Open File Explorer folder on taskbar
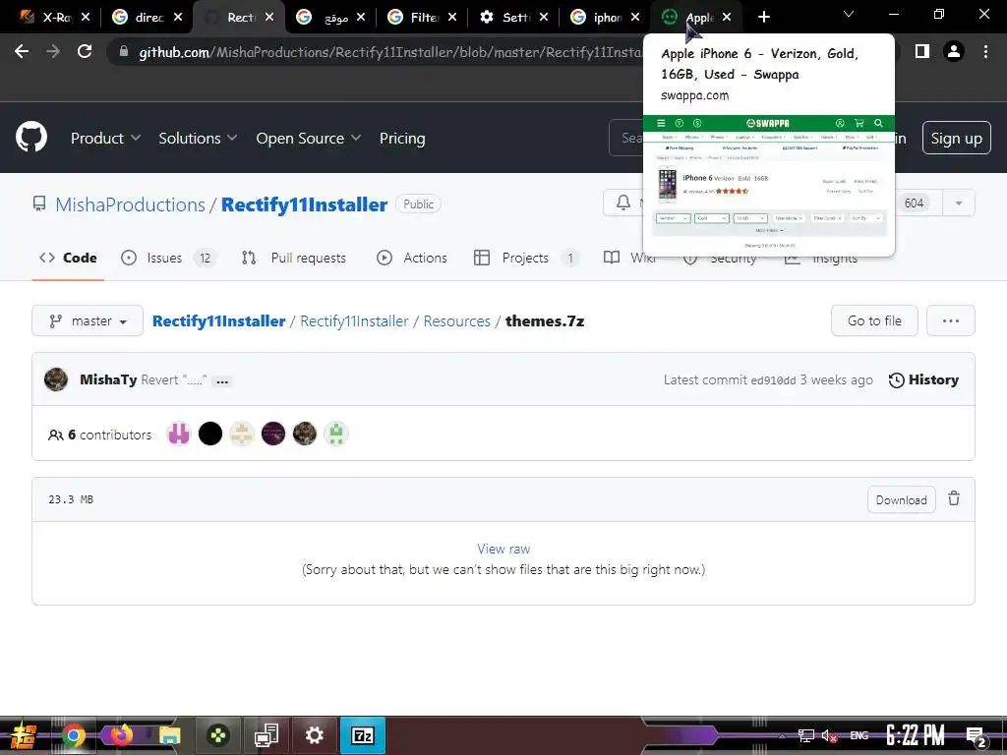This screenshot has height=755, width=1007. pos(169,735)
